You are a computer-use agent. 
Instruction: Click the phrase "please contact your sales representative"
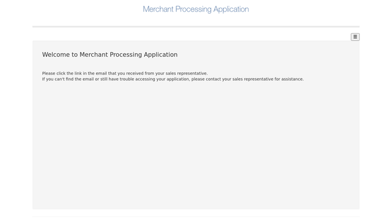tap(232, 79)
